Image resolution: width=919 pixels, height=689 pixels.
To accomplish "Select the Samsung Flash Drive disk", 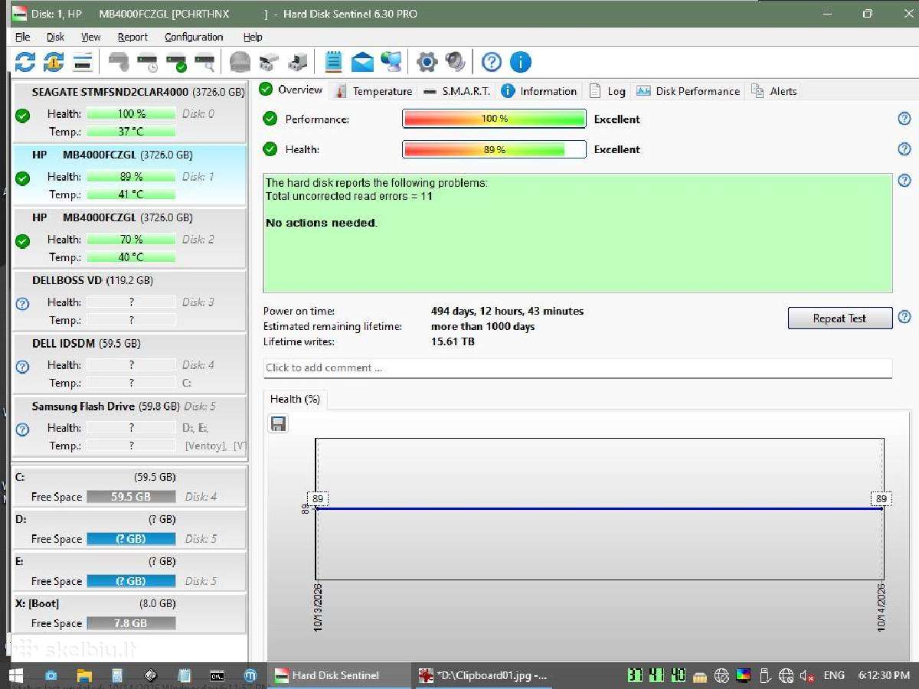I will click(130, 426).
